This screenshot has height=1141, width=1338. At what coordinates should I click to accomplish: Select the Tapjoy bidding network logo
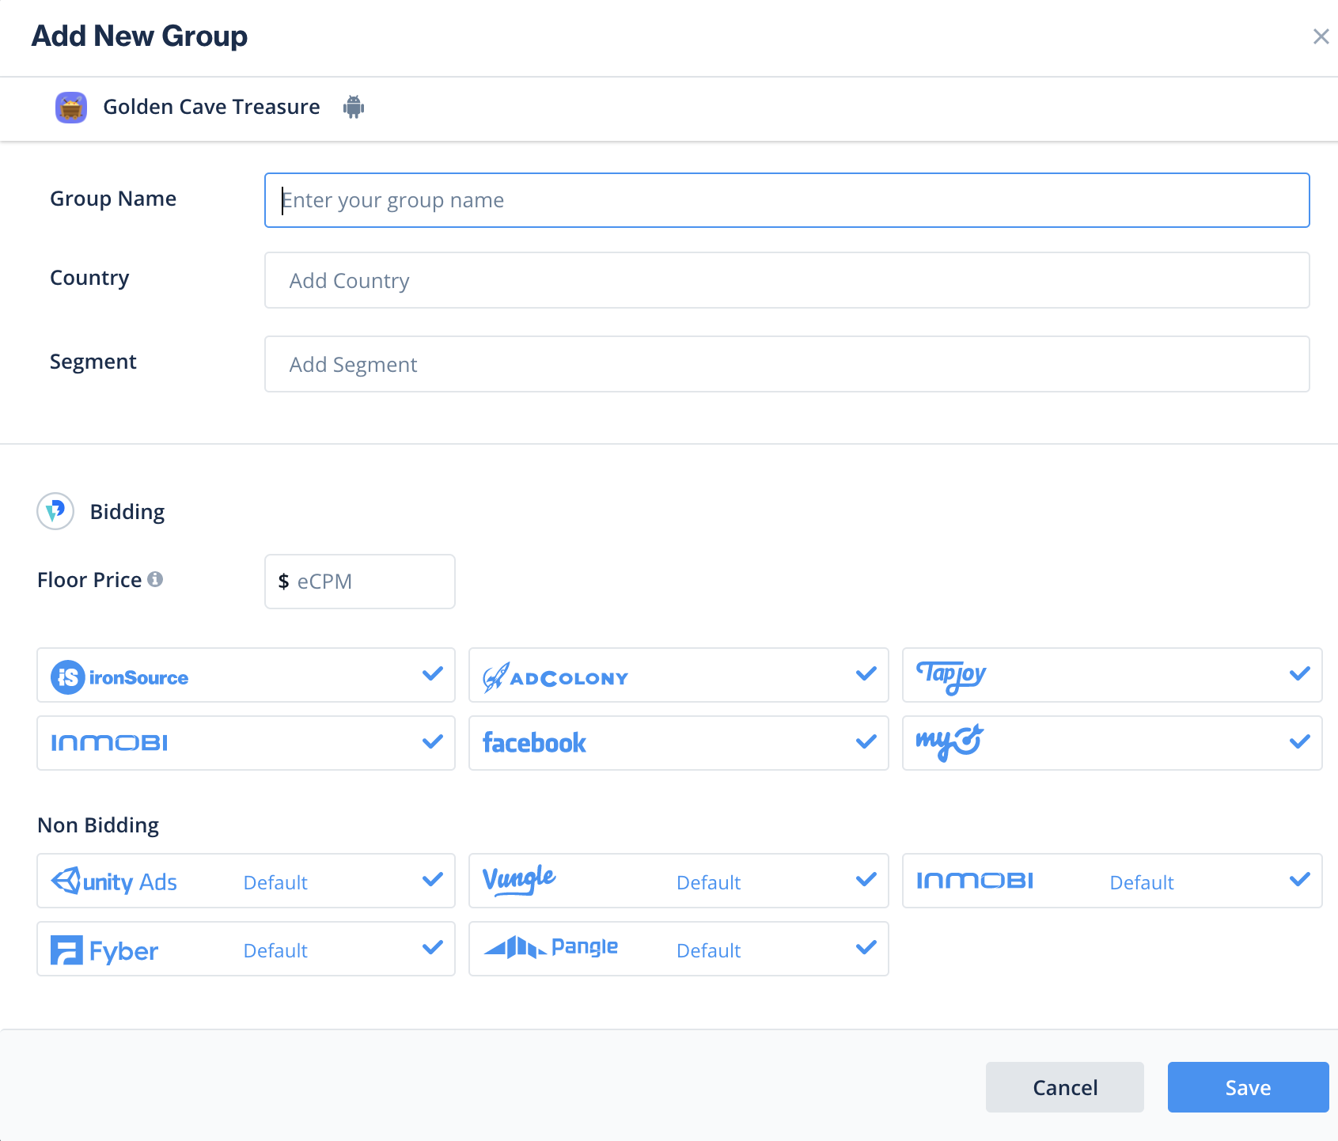tap(951, 676)
